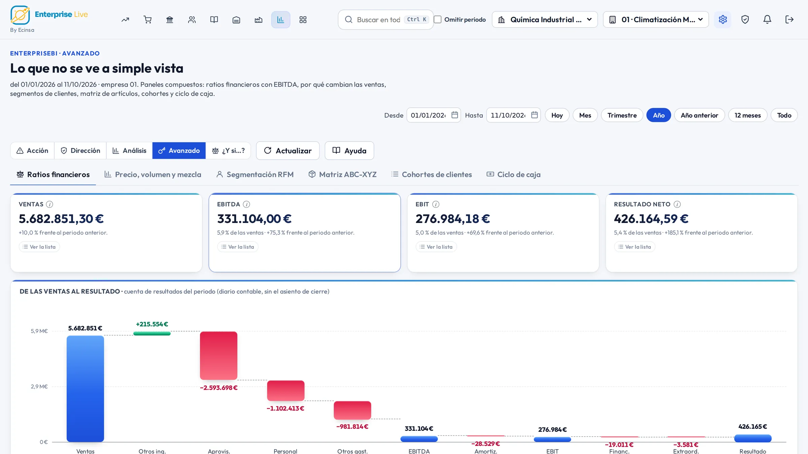Image resolution: width=808 pixels, height=454 pixels.
Task: Open the Hasta date calendar picker
Action: [534, 115]
